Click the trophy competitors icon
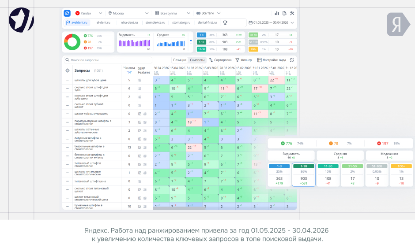The height and width of the screenshot is (248, 415). pyautogui.click(x=225, y=23)
